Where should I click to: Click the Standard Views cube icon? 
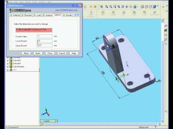pyautogui.click(x=135, y=7)
